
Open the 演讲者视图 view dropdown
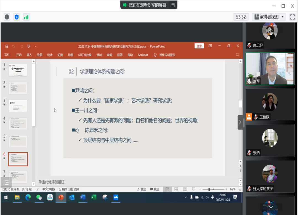(x=268, y=17)
